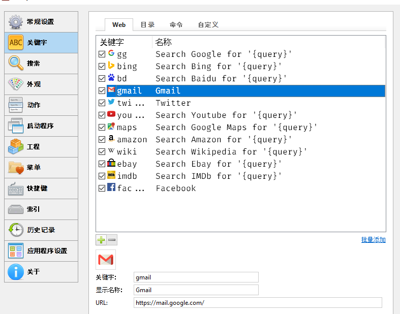Open the 关于 info section
The height and width of the screenshot is (314, 400).
click(x=41, y=272)
